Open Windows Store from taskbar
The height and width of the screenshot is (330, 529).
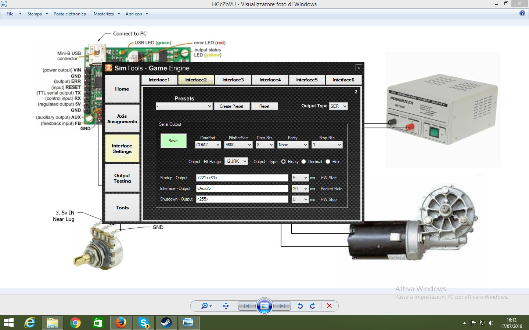pos(98,323)
